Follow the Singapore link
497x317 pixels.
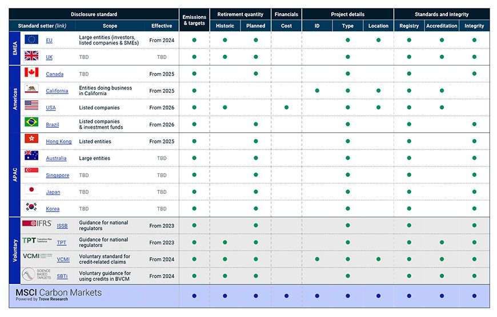tap(57, 176)
